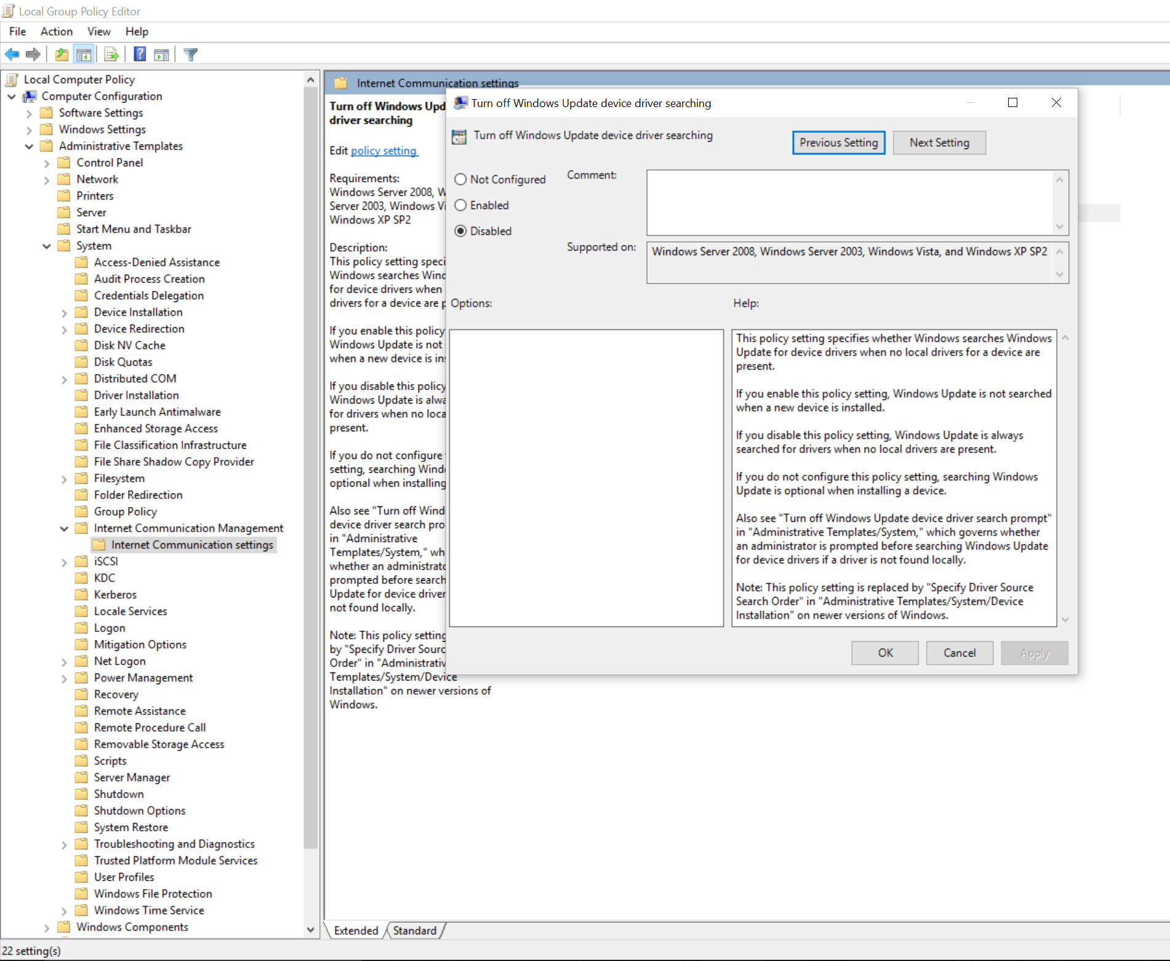Click the Export List toolbar icon
Image resolution: width=1170 pixels, height=961 pixels.
pos(111,55)
